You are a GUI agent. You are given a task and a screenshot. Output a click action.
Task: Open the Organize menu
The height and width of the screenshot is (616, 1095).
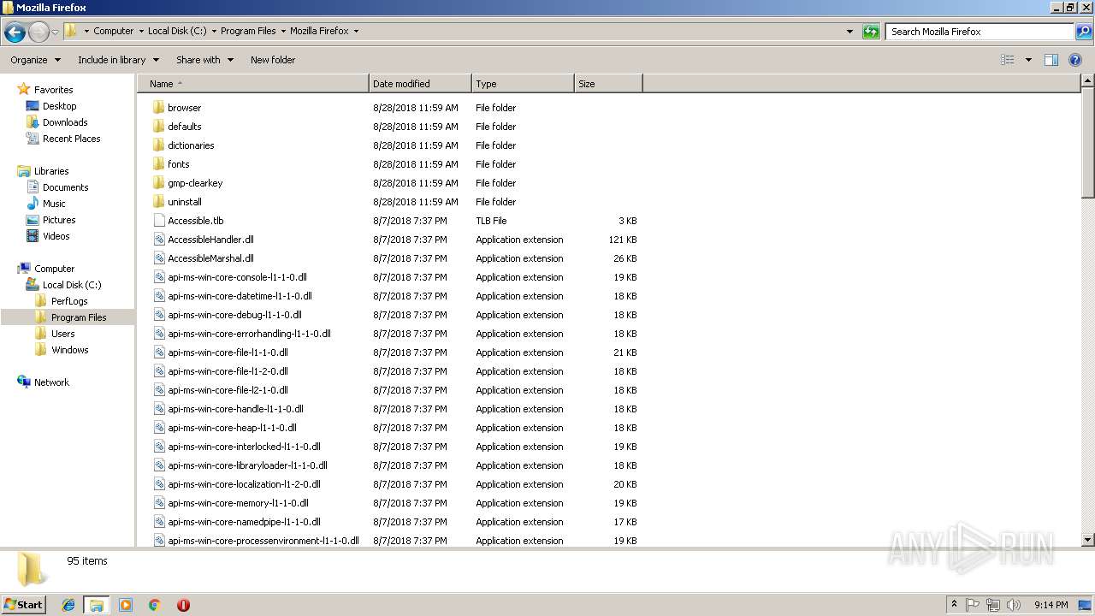pyautogui.click(x=35, y=60)
